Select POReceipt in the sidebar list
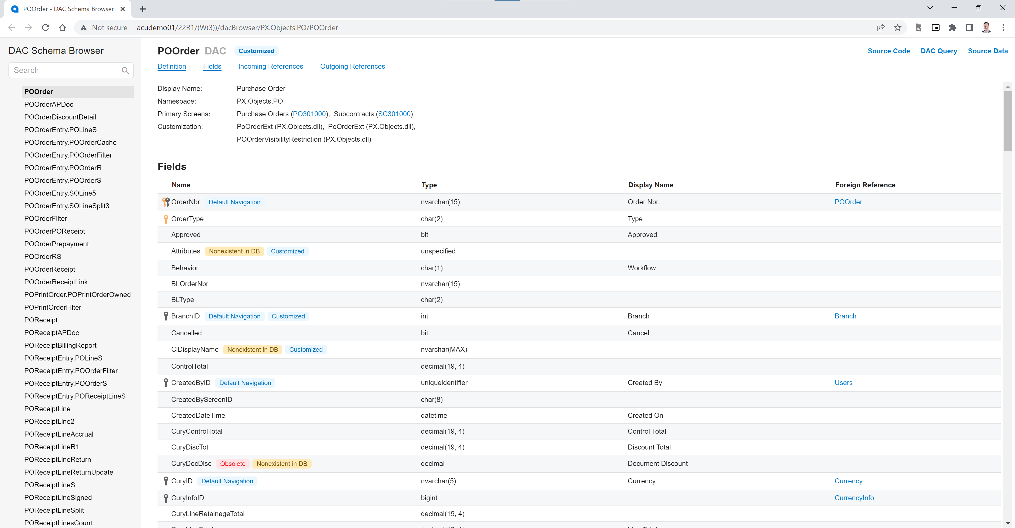The width and height of the screenshot is (1015, 528). pos(41,320)
